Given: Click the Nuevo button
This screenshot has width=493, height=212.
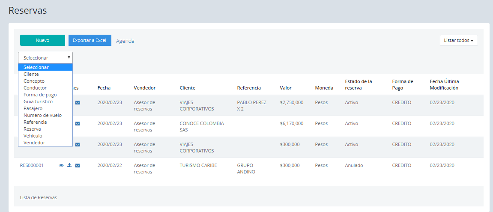Looking at the screenshot, I should click(x=42, y=40).
